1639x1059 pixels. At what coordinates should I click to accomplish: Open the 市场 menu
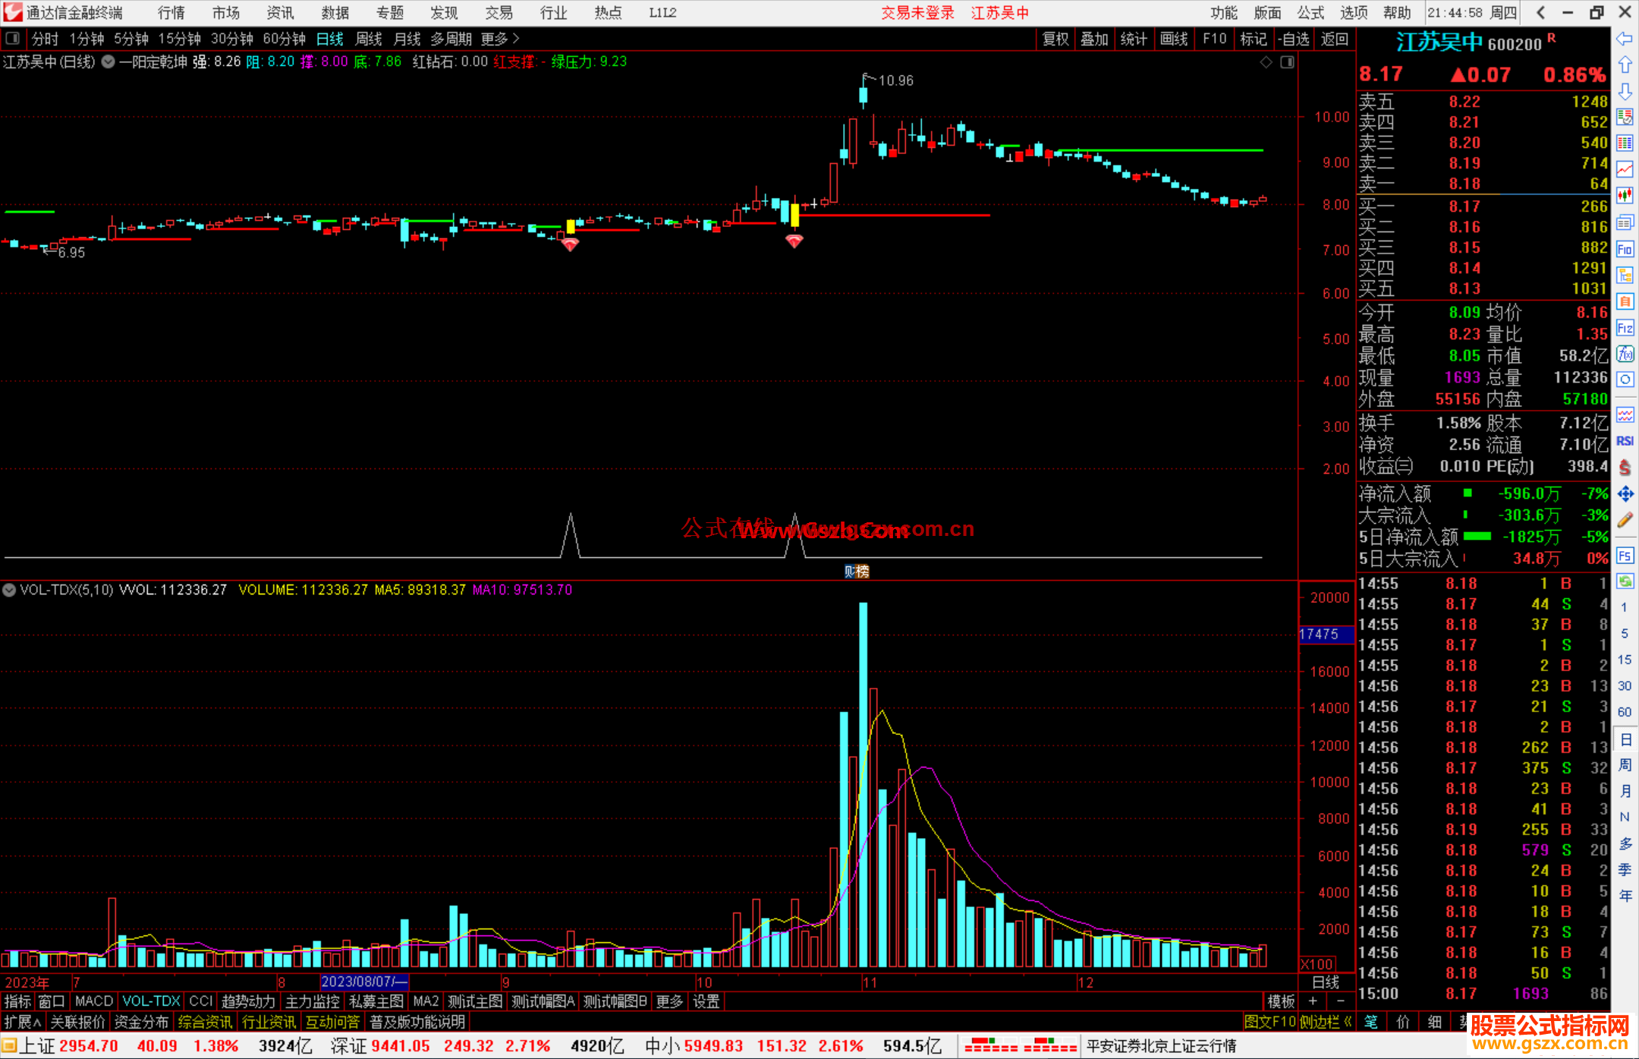(x=225, y=13)
